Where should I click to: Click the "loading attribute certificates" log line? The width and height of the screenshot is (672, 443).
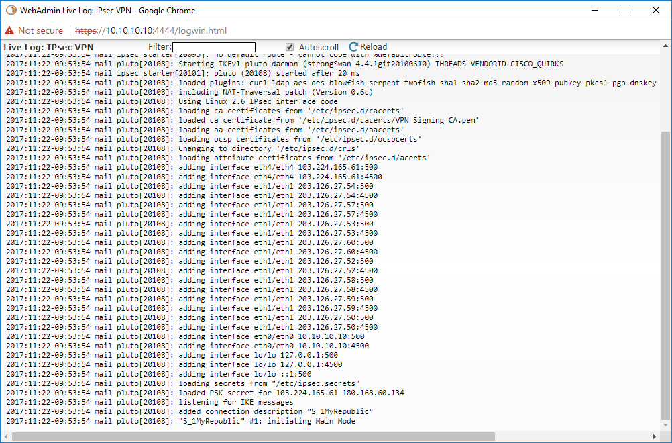(x=218, y=158)
